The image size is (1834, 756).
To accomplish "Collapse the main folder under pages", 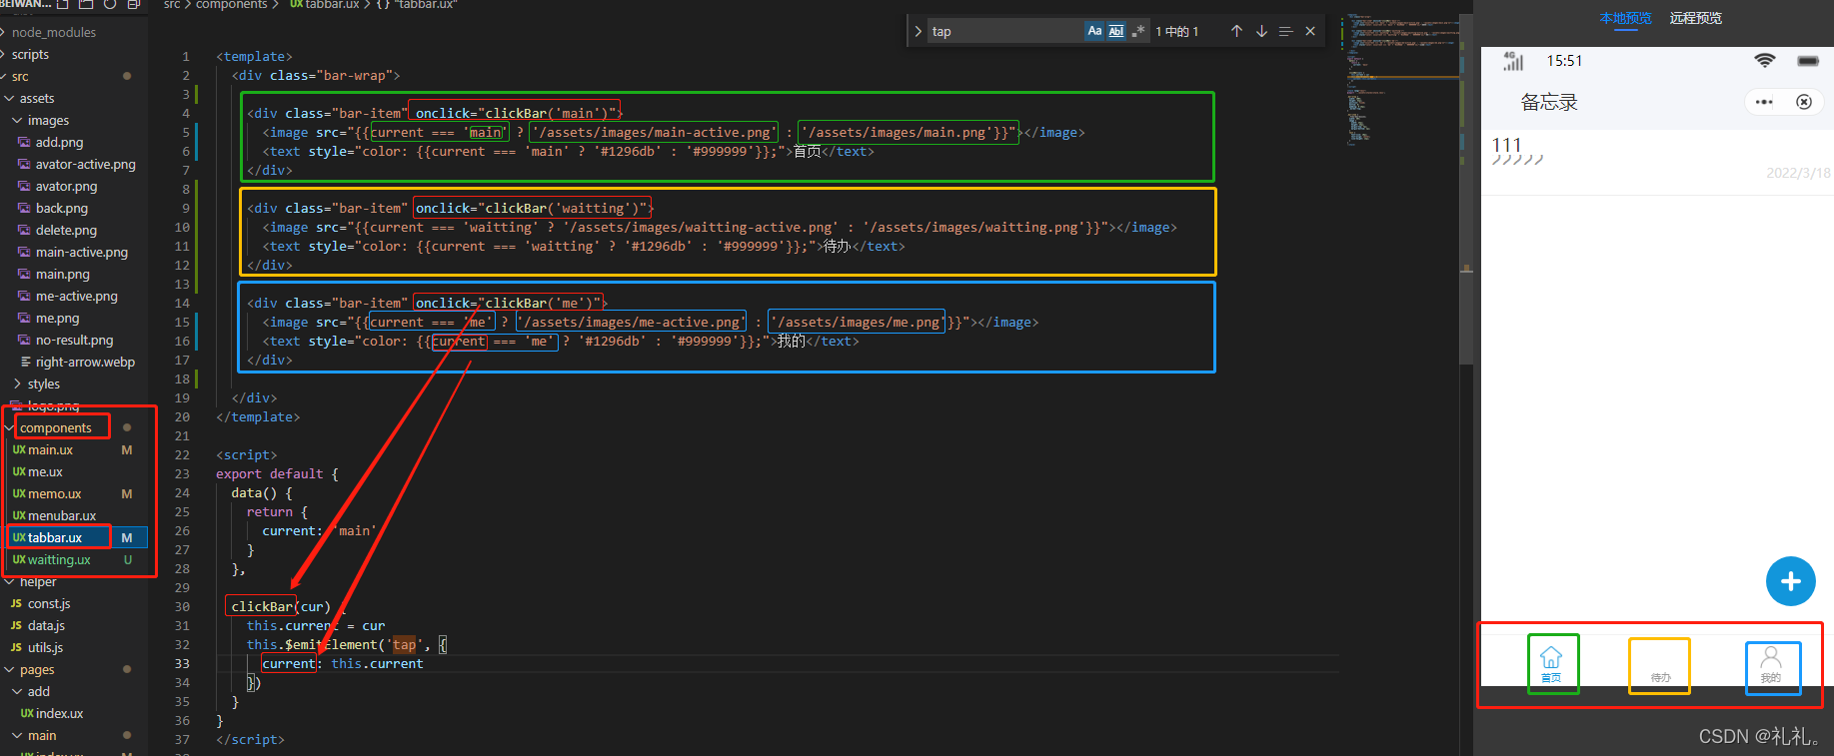I will [42, 735].
